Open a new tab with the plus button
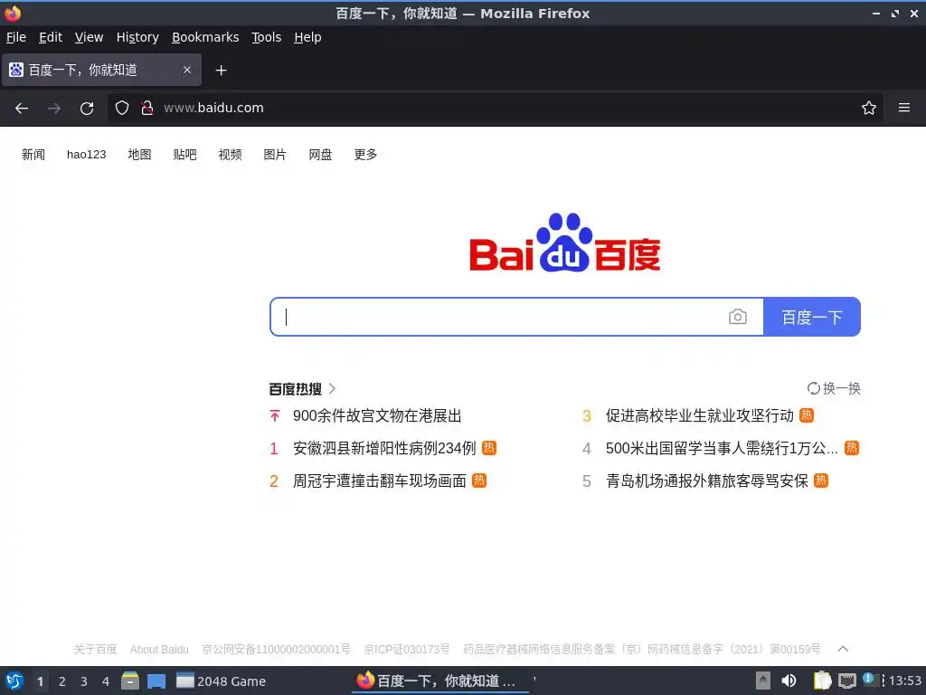Screen dimensions: 926x695 (221, 71)
